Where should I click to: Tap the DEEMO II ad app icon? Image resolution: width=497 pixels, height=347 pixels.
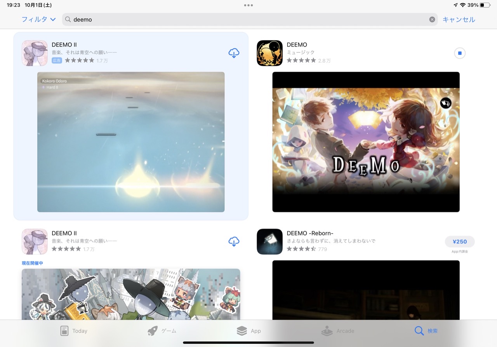[x=35, y=53]
